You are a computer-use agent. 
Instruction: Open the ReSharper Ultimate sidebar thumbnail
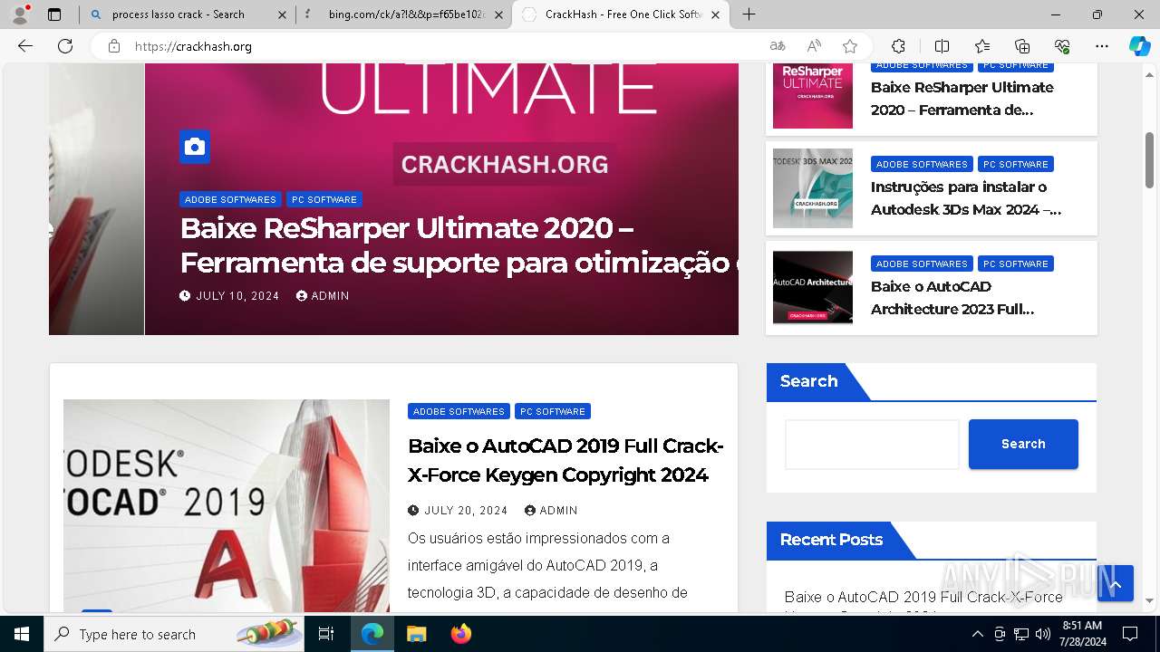click(813, 95)
